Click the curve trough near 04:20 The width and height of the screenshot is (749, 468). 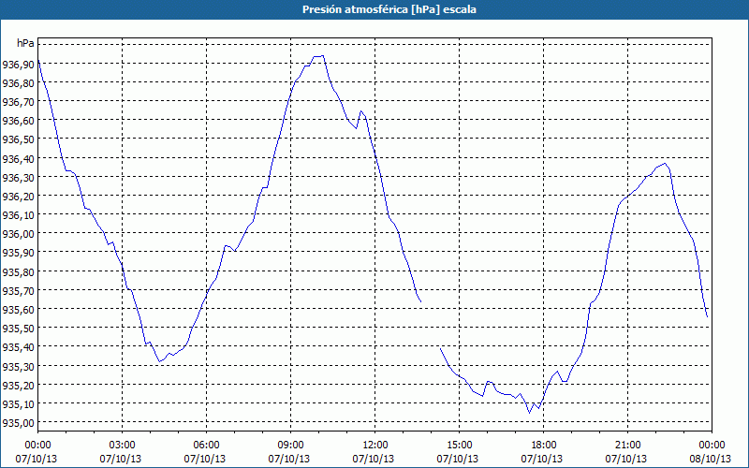(160, 361)
